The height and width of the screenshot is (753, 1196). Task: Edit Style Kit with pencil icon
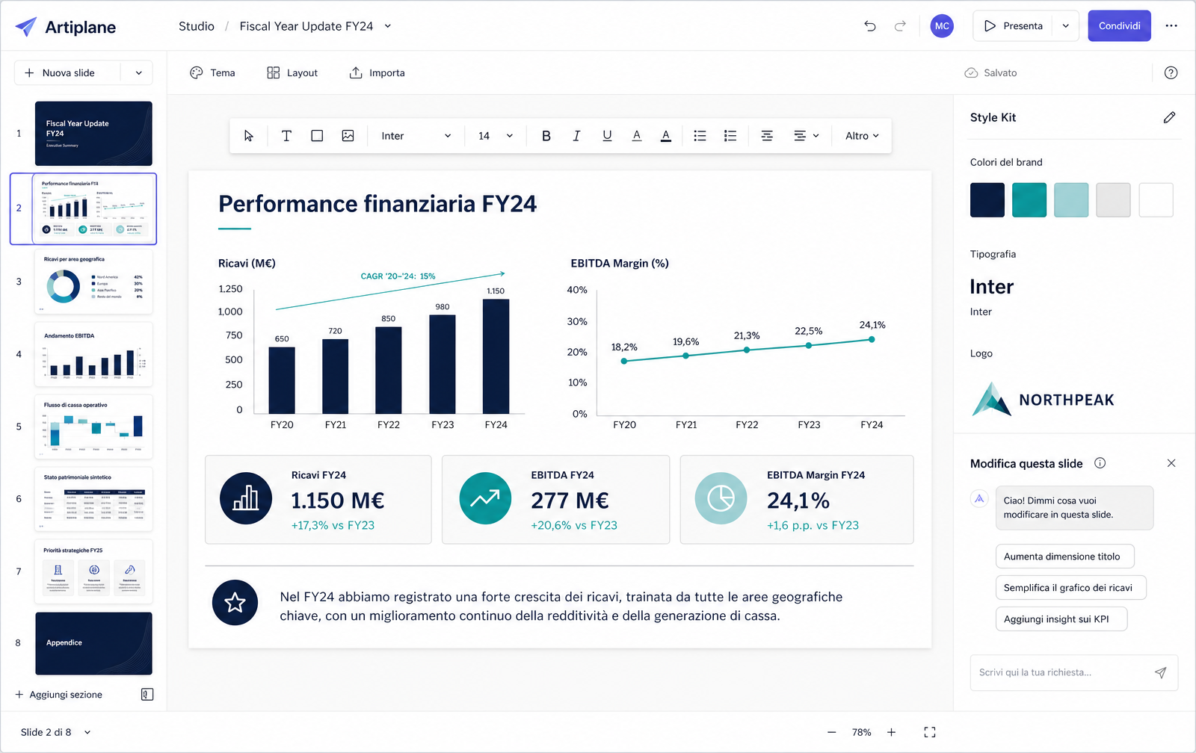click(x=1170, y=117)
